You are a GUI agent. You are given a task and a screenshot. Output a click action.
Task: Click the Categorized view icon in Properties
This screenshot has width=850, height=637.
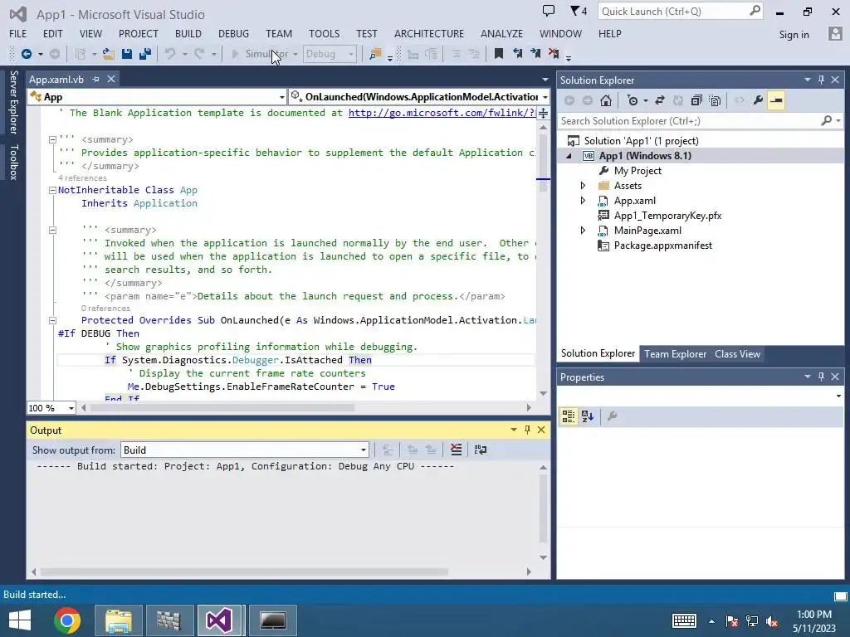tap(568, 416)
